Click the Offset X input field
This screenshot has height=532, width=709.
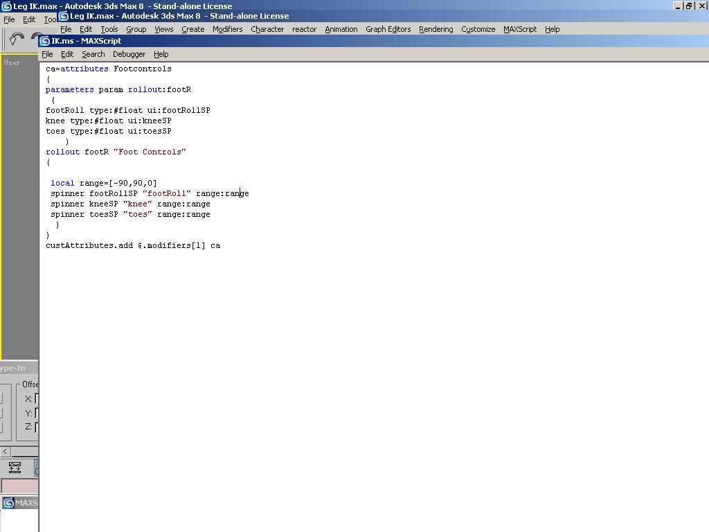(37, 398)
